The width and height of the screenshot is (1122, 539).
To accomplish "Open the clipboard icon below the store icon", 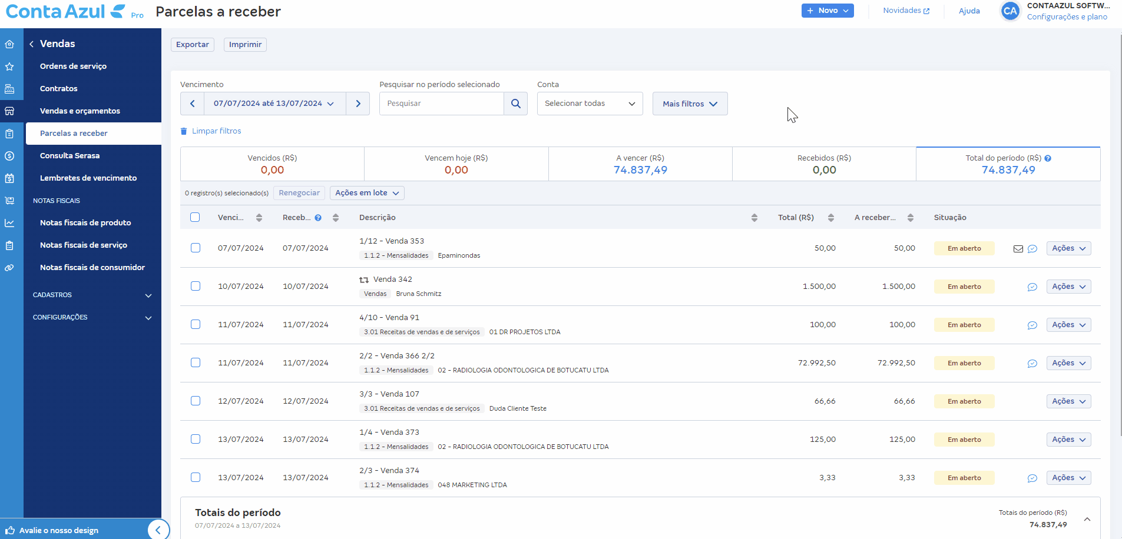I will [9, 134].
